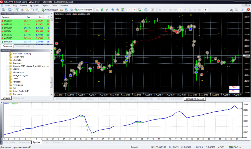This screenshot has height=149, width=251.
Task: Open new chart dropdown arrow
Action: pyautogui.click(x=6, y=10)
